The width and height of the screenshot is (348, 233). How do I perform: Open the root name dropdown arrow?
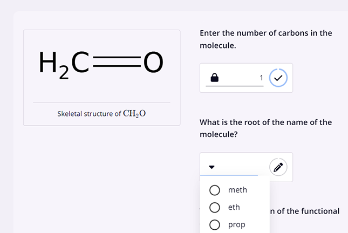(211, 167)
